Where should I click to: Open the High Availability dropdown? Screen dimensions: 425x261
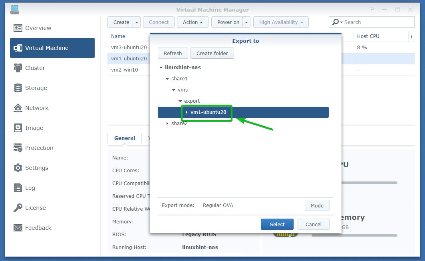[x=281, y=22]
